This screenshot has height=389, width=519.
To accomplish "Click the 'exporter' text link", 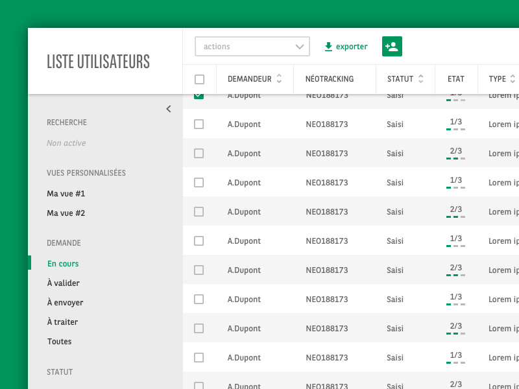I will [x=352, y=47].
